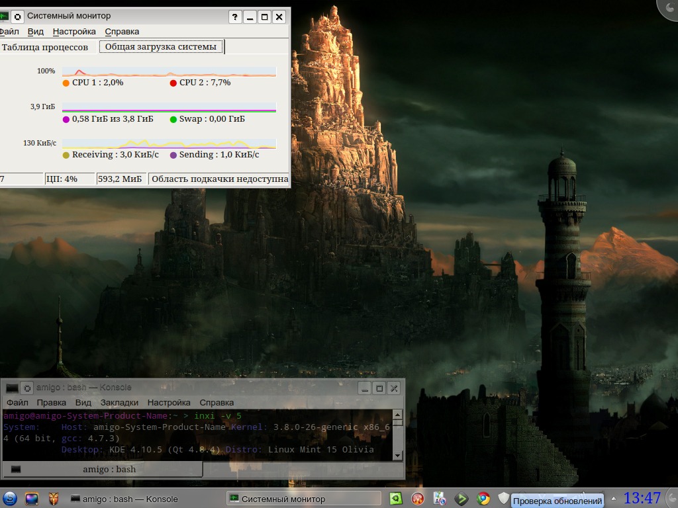Screen dimensions: 678x508
Task: Open the Вид menu in Konsole
Action: coord(83,403)
